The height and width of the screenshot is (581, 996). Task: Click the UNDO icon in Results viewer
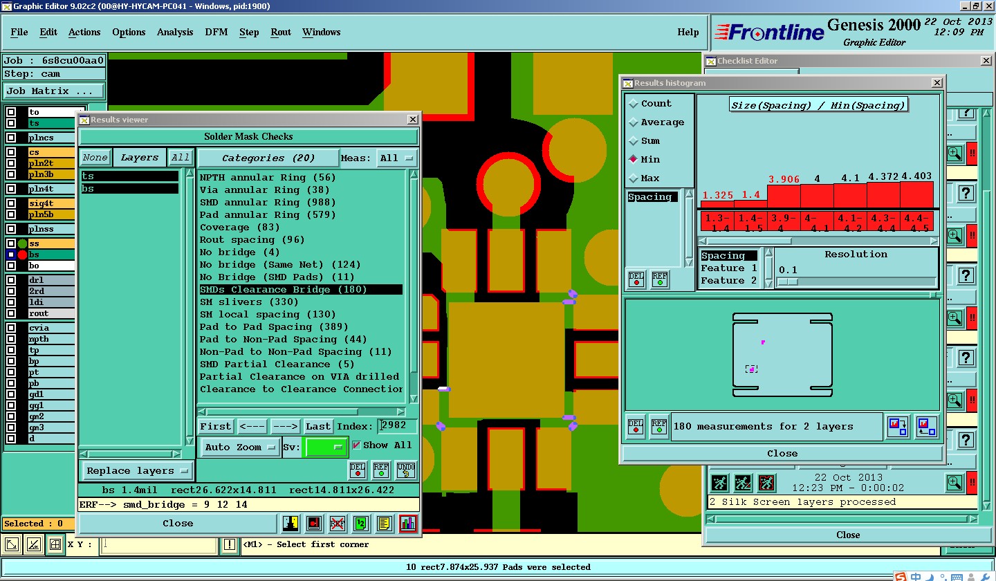coord(405,470)
